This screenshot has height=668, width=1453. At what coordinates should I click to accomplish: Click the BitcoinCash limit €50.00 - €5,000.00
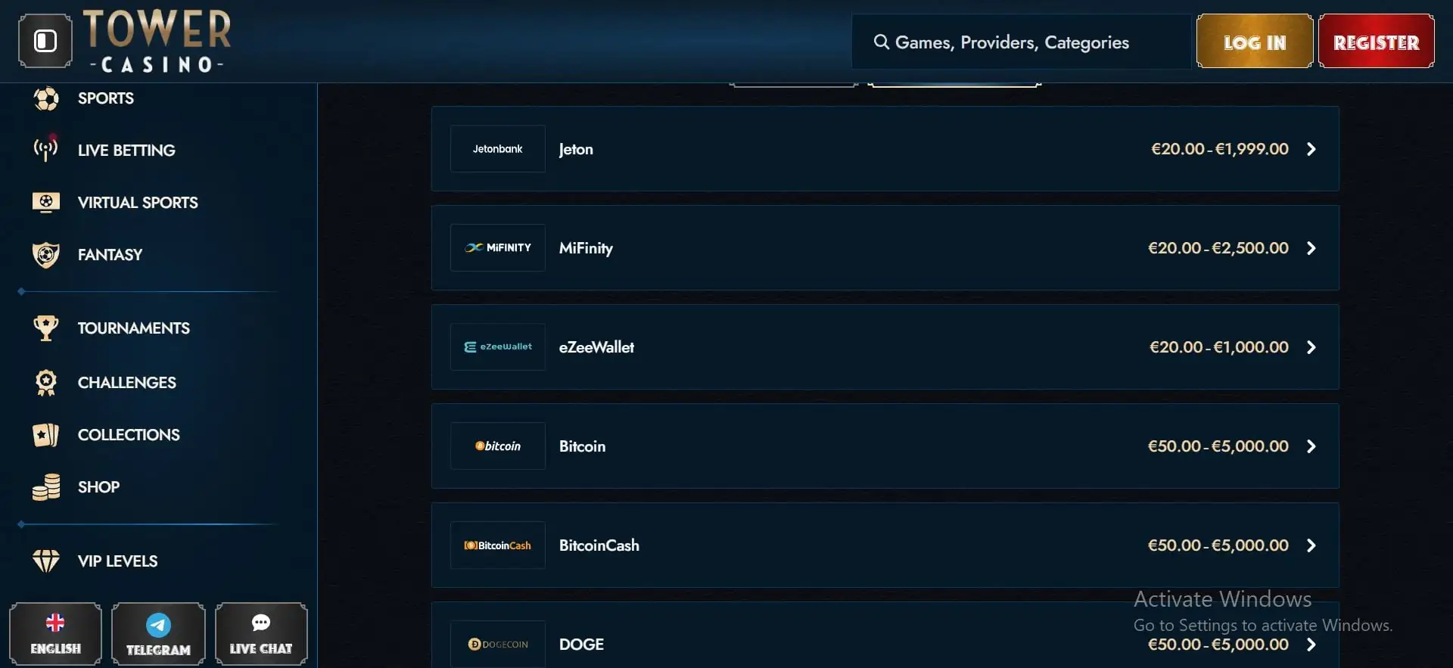point(1218,545)
